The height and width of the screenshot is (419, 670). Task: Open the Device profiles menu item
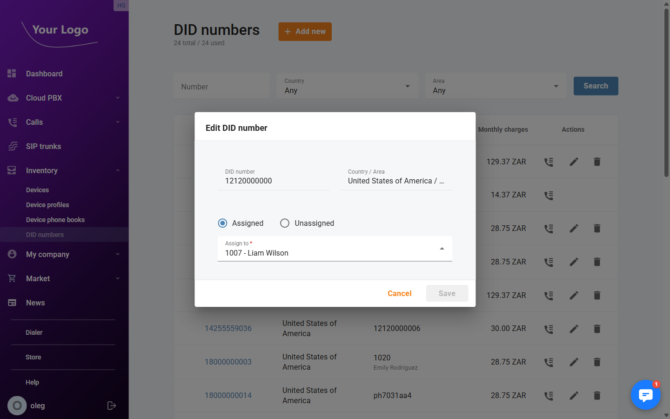point(47,205)
